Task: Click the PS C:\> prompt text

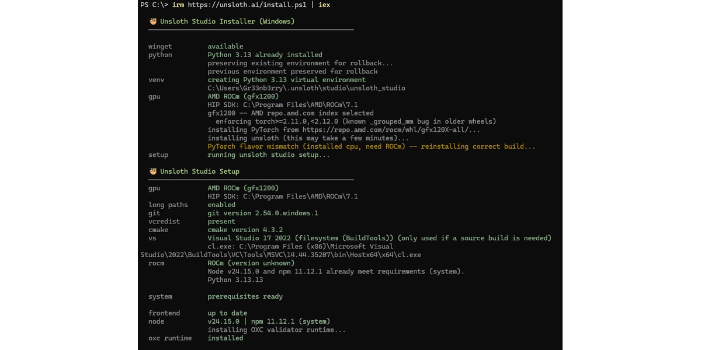Action: 154,5
